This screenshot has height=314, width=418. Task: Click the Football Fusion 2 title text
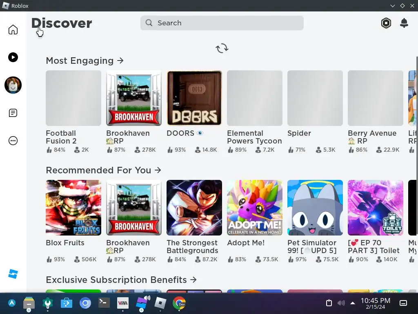point(61,137)
